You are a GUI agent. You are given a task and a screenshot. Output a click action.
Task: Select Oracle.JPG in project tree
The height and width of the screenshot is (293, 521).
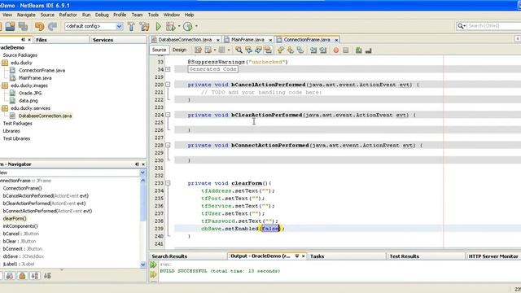[x=30, y=93]
